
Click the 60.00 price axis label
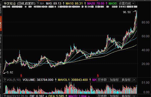tap(145, 36)
